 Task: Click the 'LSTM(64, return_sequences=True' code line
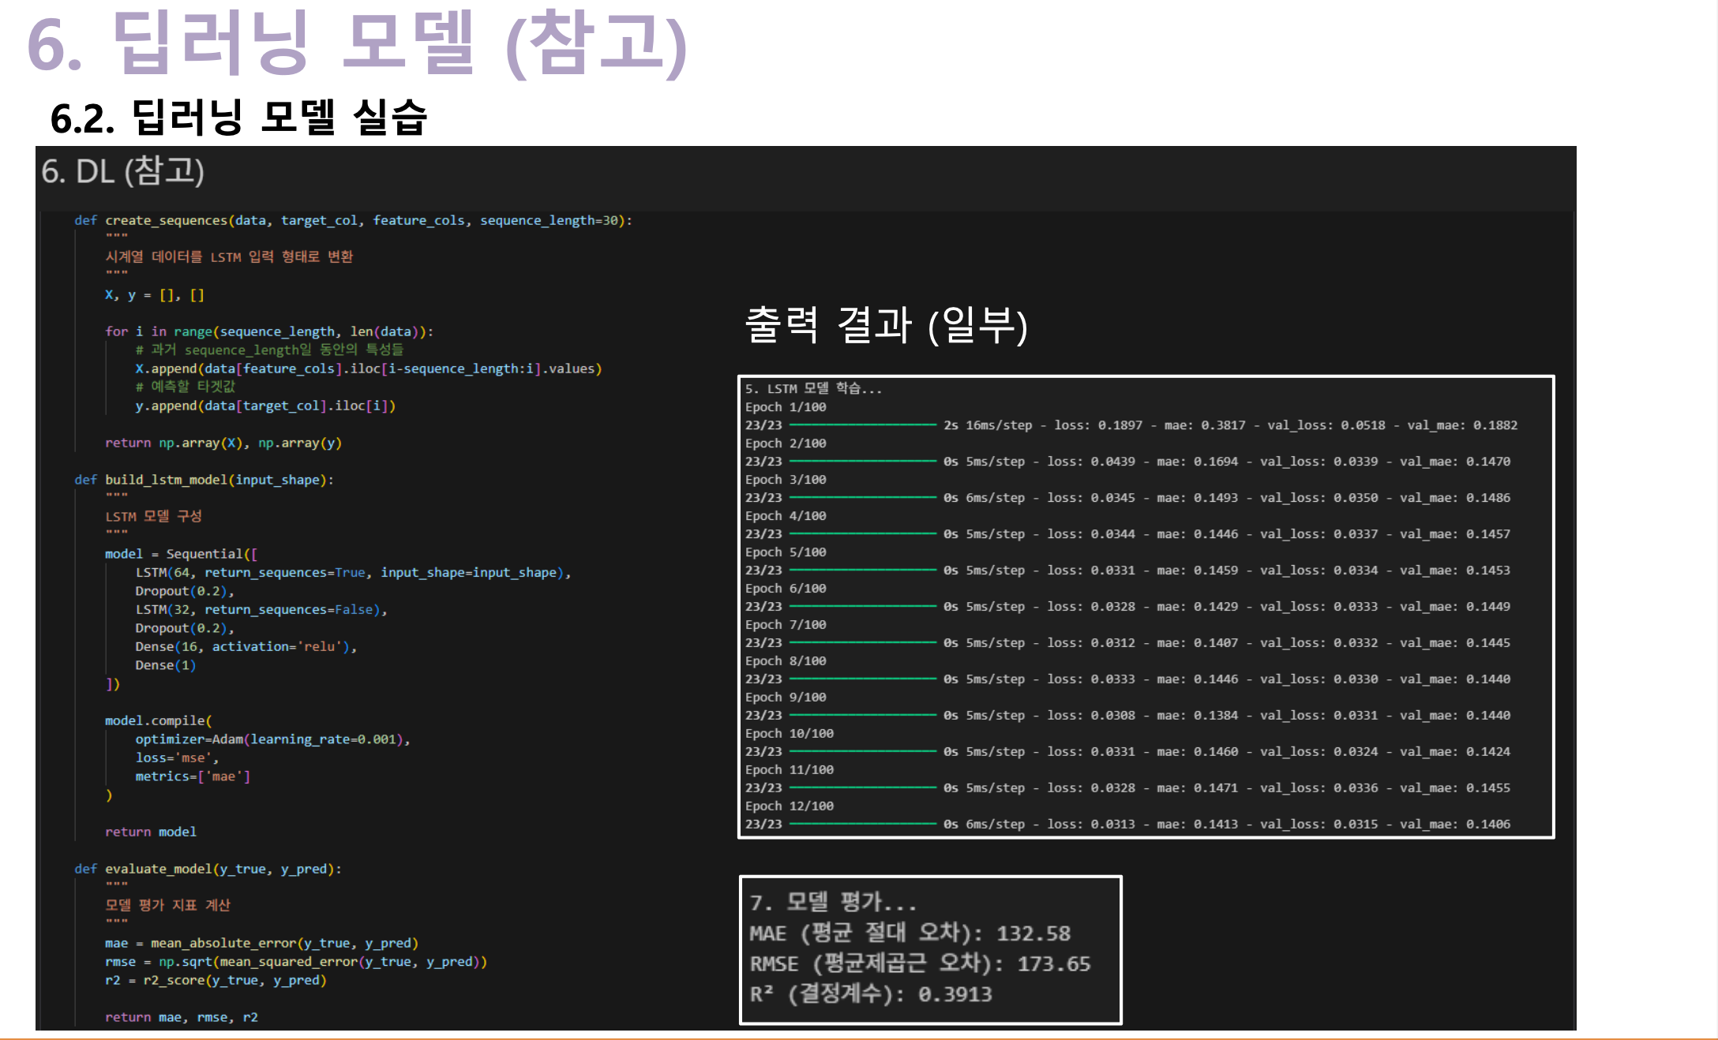pyautogui.click(x=352, y=573)
